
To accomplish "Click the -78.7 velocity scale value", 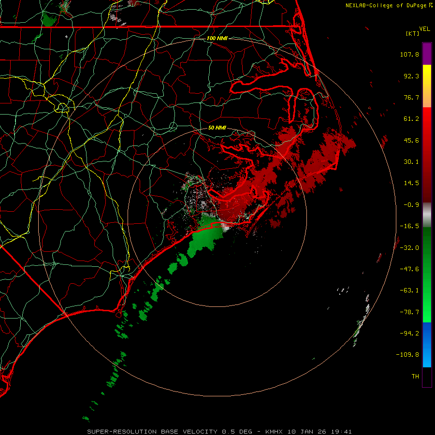I will tap(409, 312).
